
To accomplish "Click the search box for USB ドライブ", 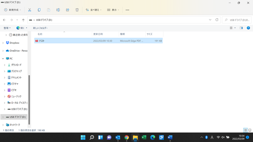I will pyautogui.click(x=237, y=20).
